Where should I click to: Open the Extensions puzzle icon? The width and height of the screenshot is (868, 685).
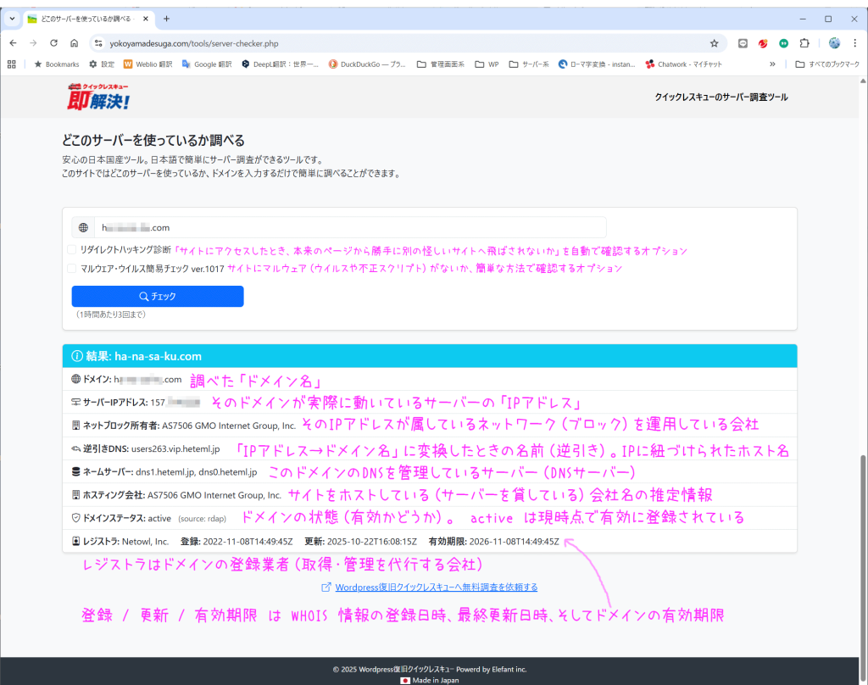(804, 43)
